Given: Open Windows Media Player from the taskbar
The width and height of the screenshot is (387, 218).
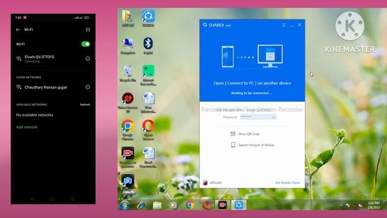Looking at the screenshot, I should click(x=174, y=205).
